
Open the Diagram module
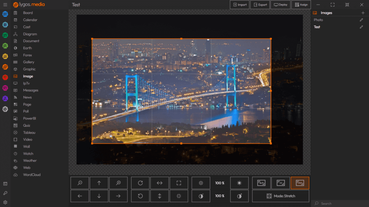coord(30,34)
